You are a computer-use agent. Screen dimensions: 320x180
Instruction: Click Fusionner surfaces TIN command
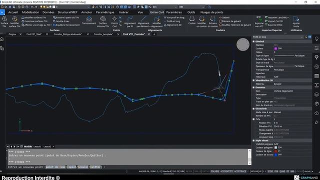coord(34,21)
